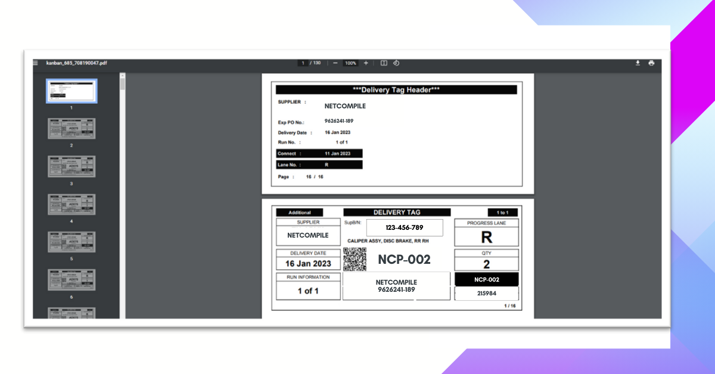Select page 1 thumbnail
This screenshot has width=715, height=374.
pos(71,91)
